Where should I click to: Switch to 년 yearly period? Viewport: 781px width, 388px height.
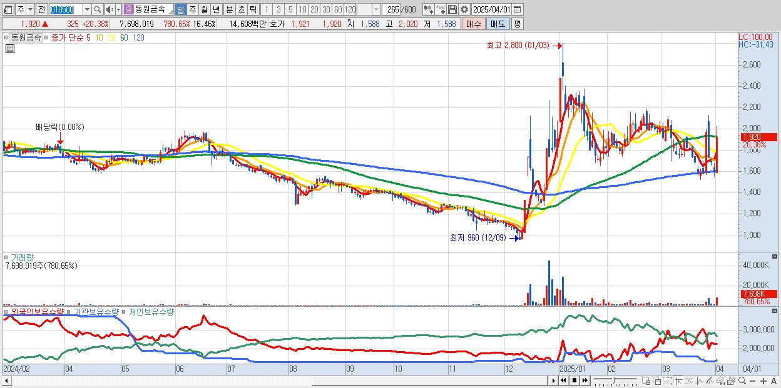(x=216, y=9)
